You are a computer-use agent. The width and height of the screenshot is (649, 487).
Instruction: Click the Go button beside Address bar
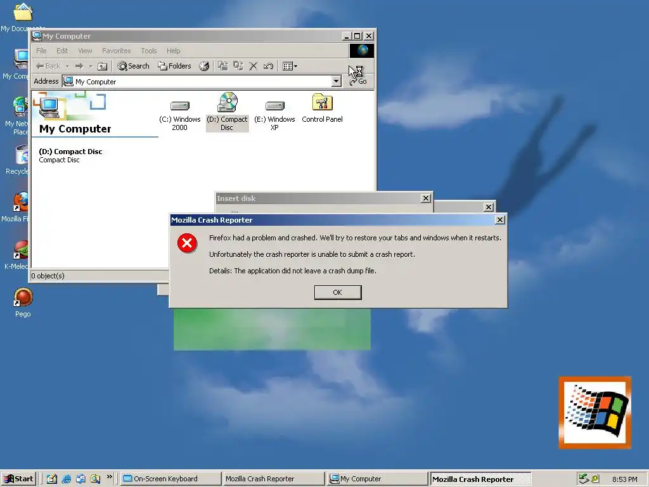click(x=359, y=81)
